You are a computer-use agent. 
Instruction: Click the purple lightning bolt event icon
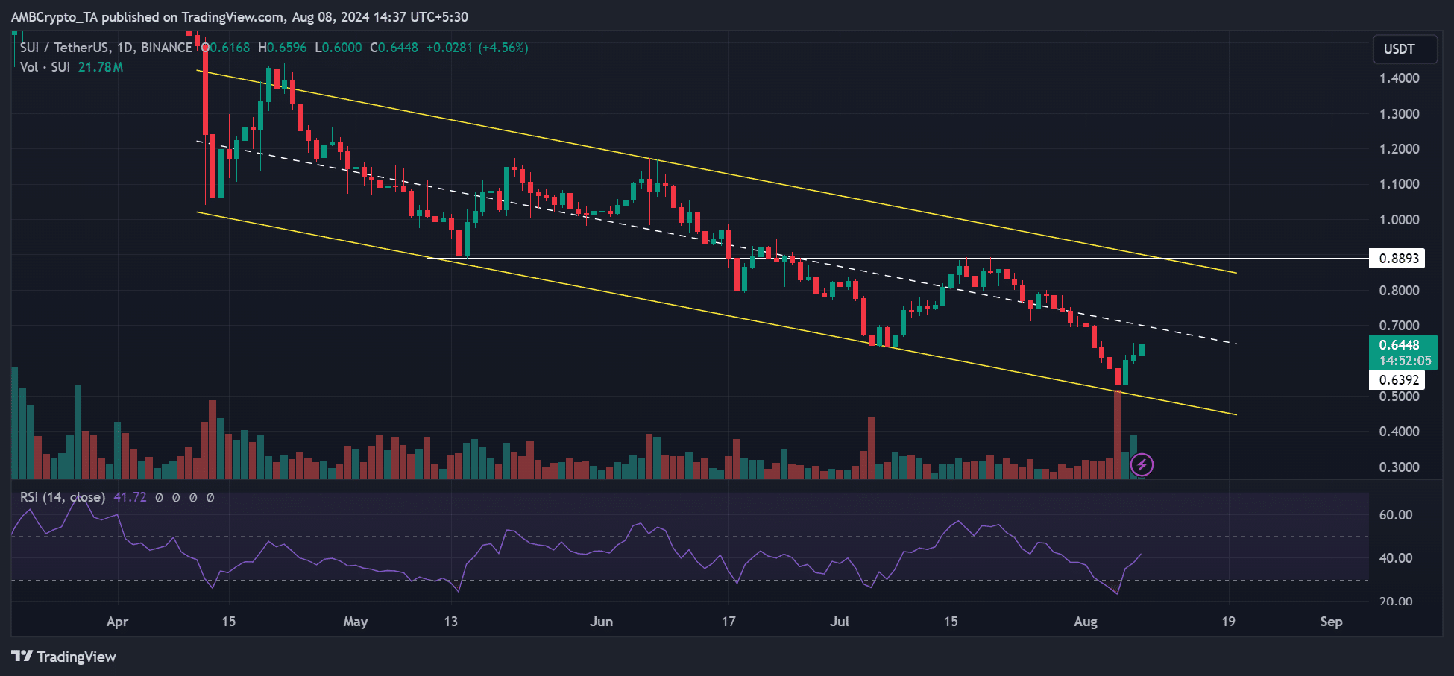pos(1142,465)
